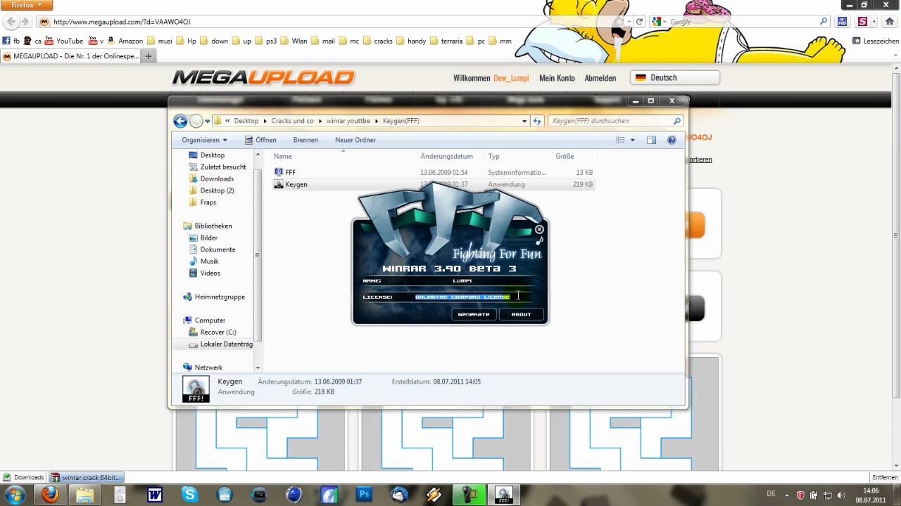Open Photoshop from the taskbar
This screenshot has height=506, width=901.
coord(364,494)
